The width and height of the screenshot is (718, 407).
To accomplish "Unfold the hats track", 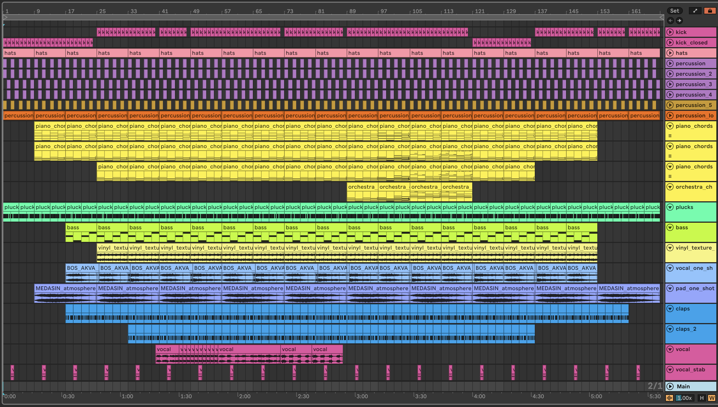I will [x=670, y=53].
